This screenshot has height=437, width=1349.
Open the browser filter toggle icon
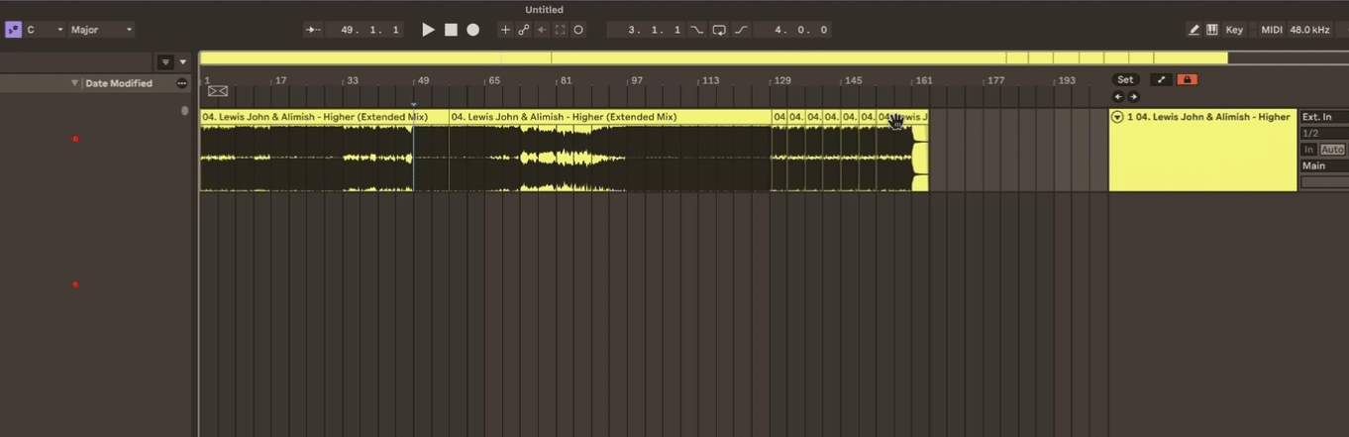[x=165, y=61]
